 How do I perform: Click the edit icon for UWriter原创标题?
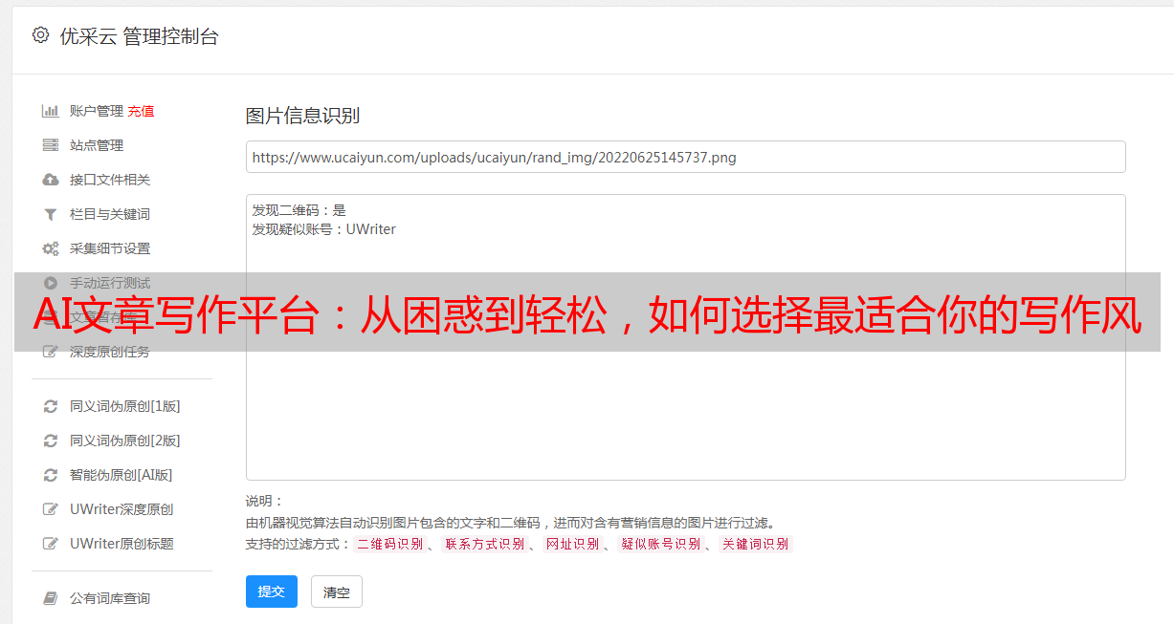pyautogui.click(x=51, y=544)
